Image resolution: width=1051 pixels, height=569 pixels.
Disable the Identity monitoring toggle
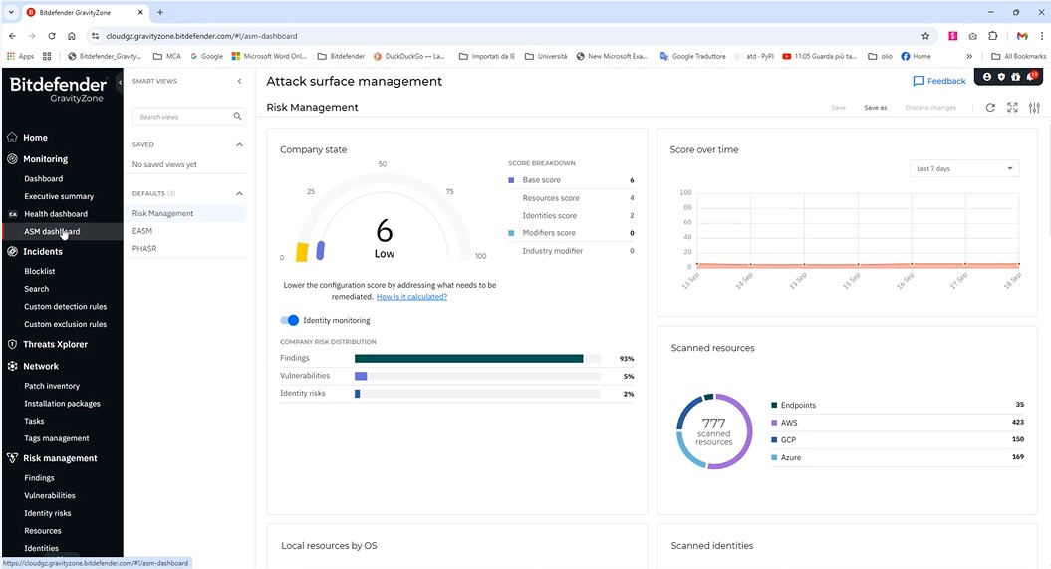click(x=289, y=321)
